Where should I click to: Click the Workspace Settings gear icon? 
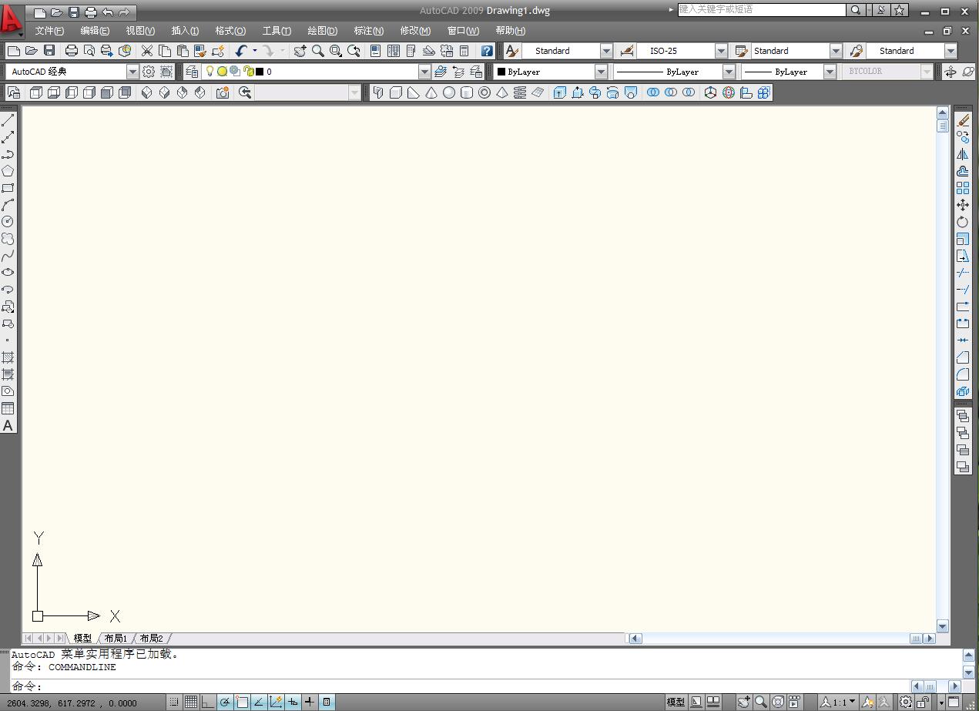tap(148, 72)
